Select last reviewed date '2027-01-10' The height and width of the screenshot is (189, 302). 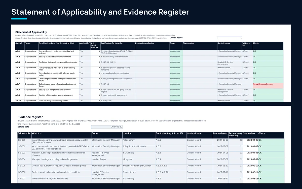[220, 168]
